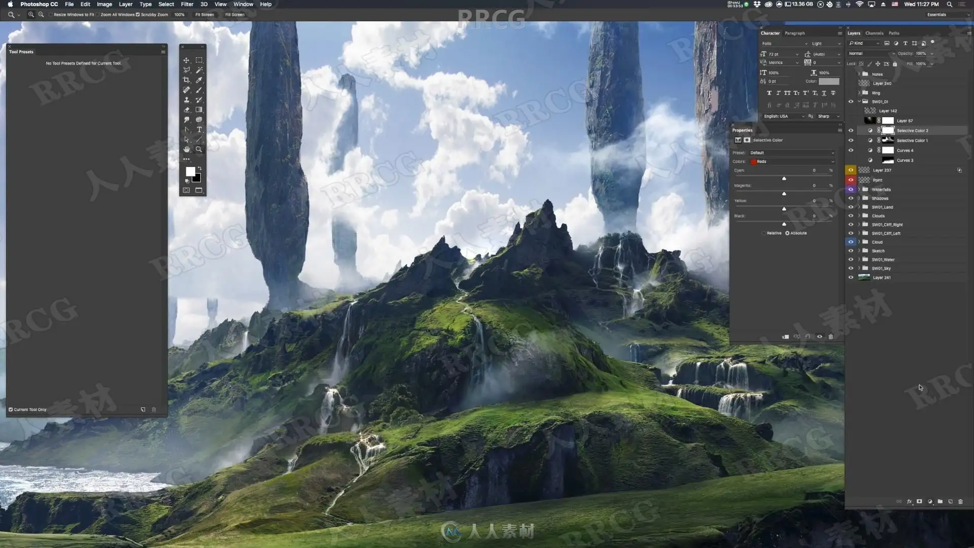The height and width of the screenshot is (548, 974).
Task: Enable the Relative radio option
Action: pos(764,233)
